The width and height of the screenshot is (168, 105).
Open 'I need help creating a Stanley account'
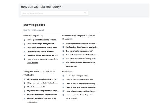(x=41, y=44)
